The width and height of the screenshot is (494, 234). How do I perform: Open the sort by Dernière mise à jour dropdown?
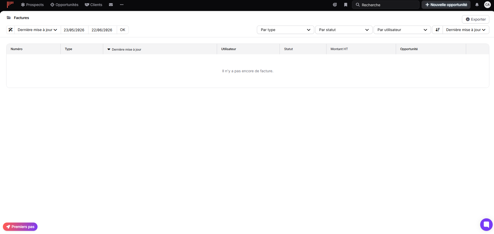[466, 30]
